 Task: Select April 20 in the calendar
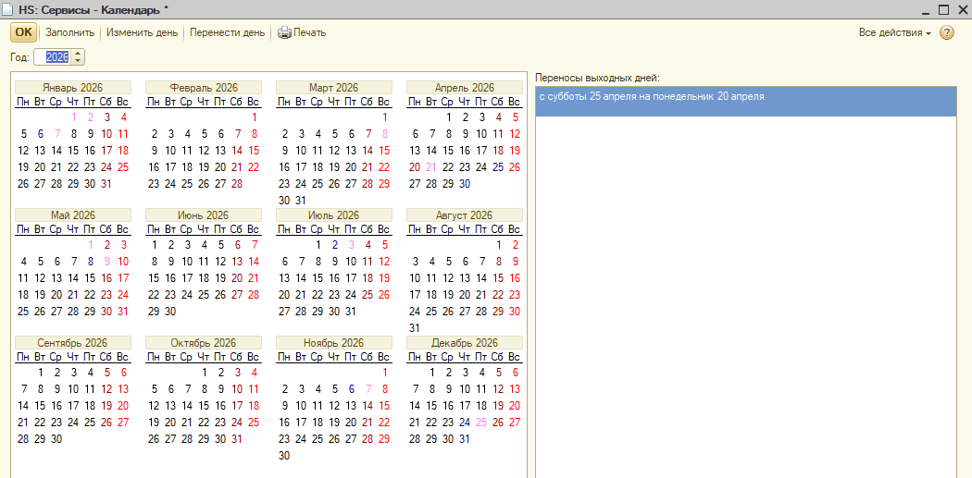click(x=415, y=167)
